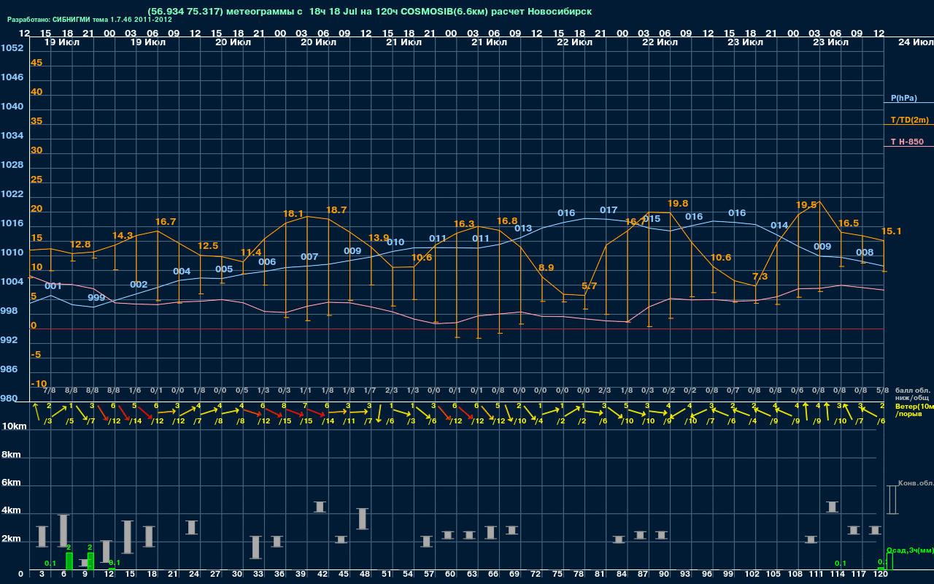Click the 010 pressure value
934x584 pixels.
point(395,242)
